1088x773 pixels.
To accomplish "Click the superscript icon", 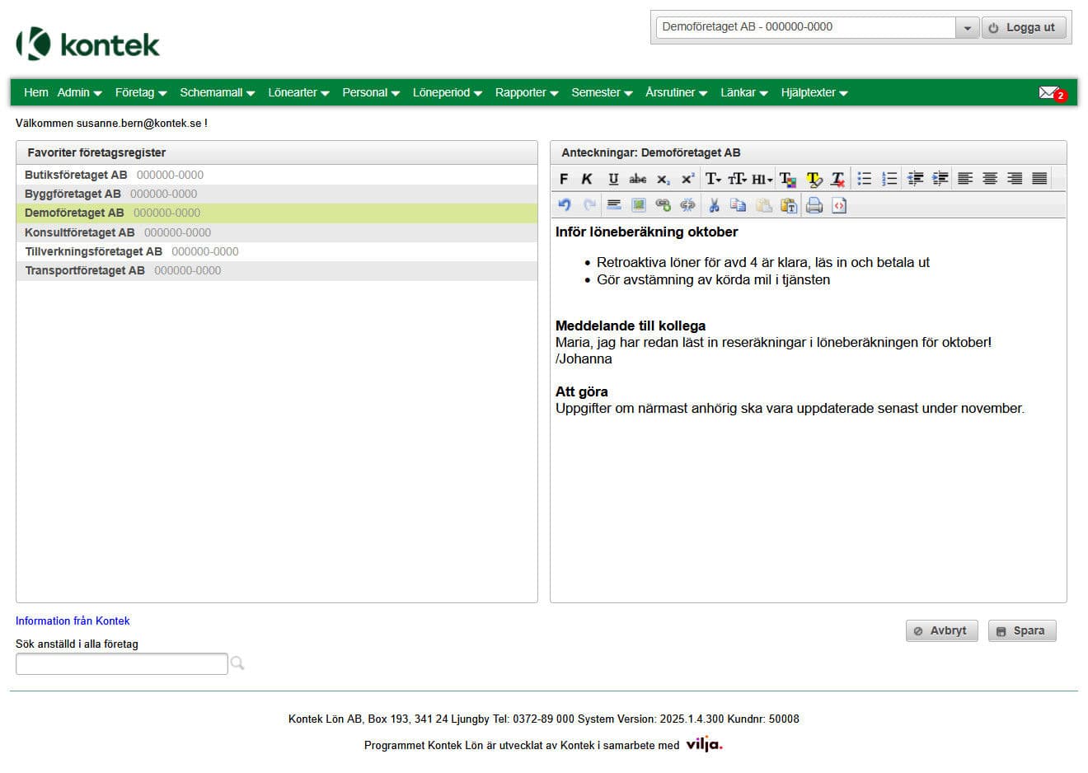I will [x=687, y=179].
